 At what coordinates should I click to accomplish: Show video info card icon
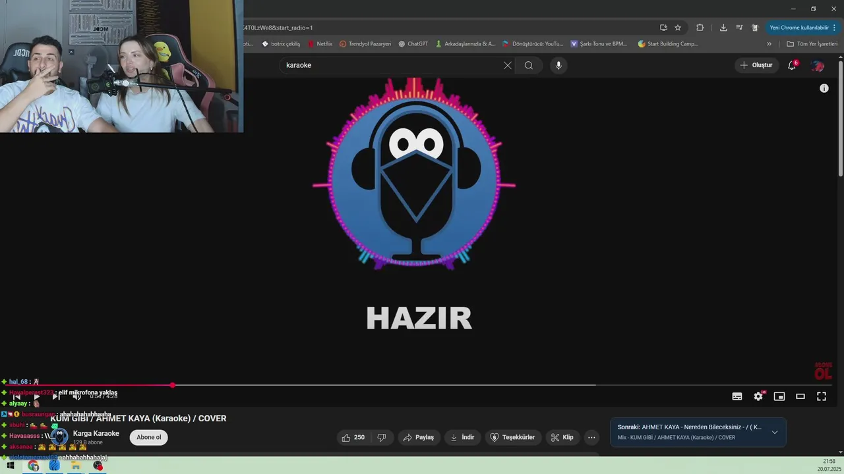click(824, 88)
